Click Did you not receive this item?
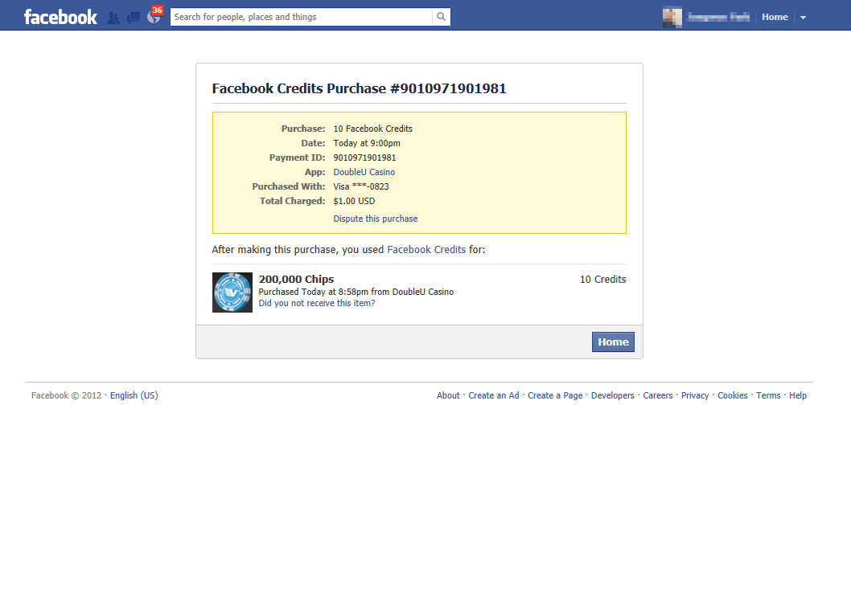The width and height of the screenshot is (851, 589). (317, 303)
